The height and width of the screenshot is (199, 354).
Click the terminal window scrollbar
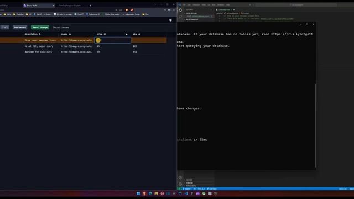(315, 125)
